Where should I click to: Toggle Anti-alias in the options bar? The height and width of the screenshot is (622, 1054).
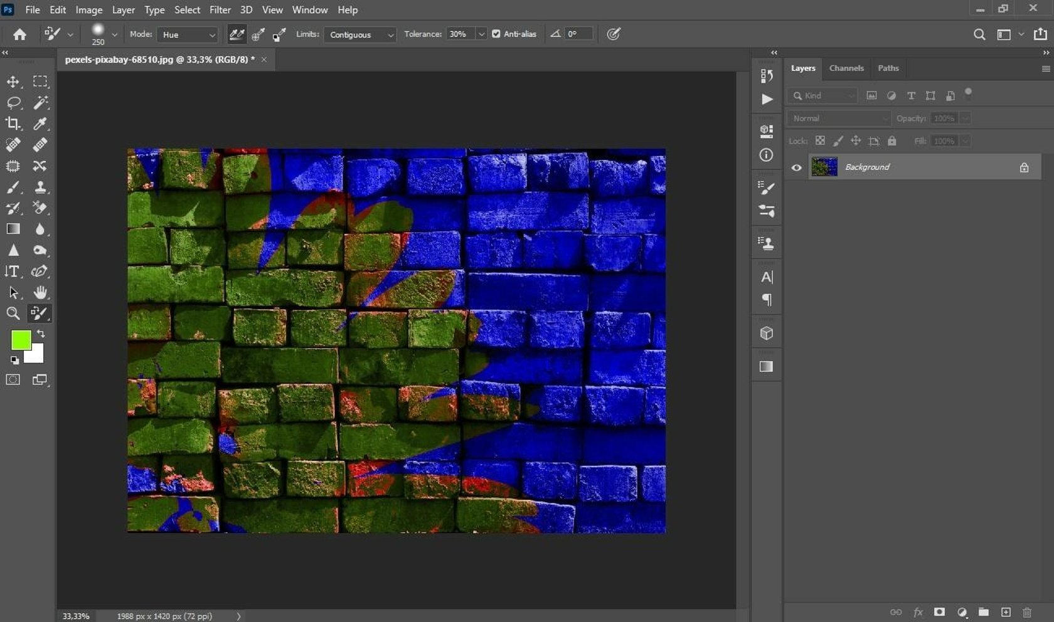496,34
